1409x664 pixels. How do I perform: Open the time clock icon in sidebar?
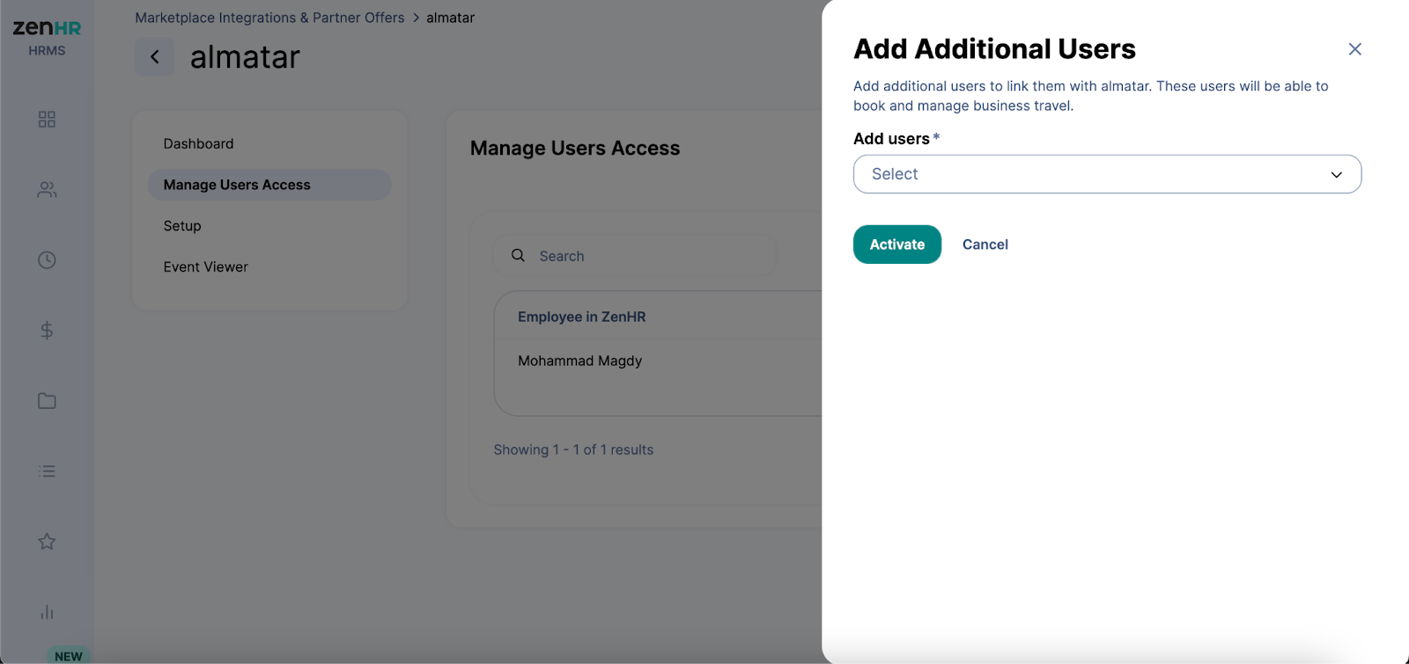(x=47, y=260)
